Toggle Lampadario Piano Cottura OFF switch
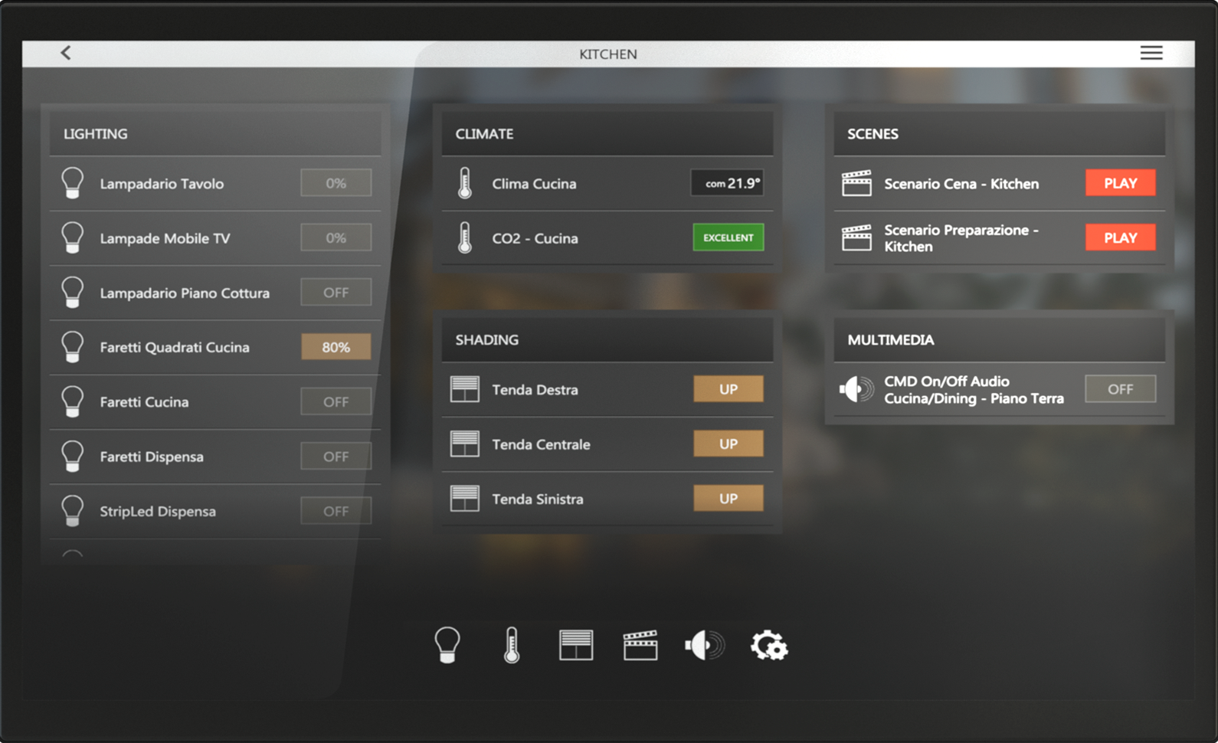1218x743 pixels. [336, 293]
